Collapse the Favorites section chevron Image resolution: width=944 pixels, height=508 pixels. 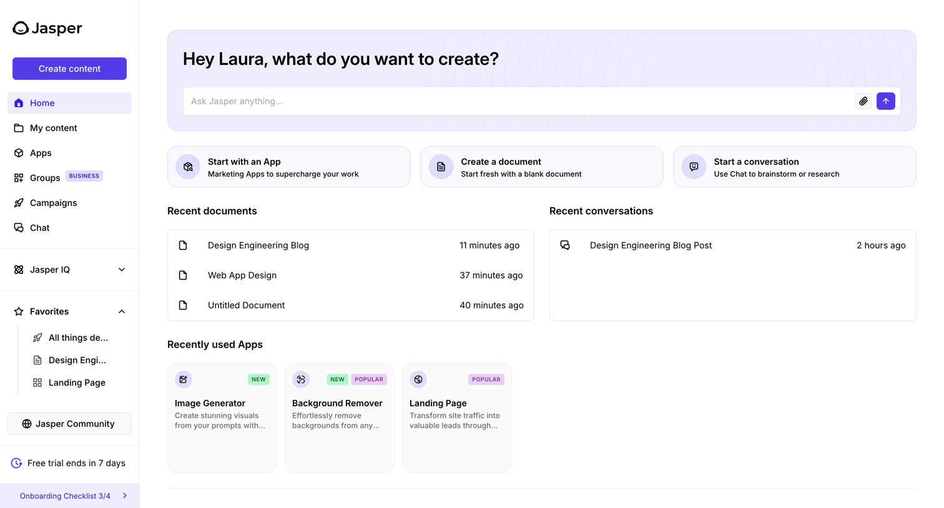tap(122, 311)
